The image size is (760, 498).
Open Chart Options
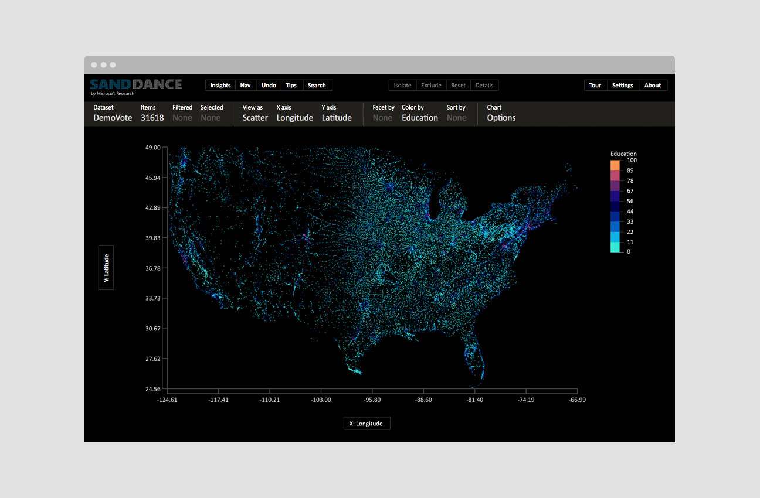pos(501,118)
